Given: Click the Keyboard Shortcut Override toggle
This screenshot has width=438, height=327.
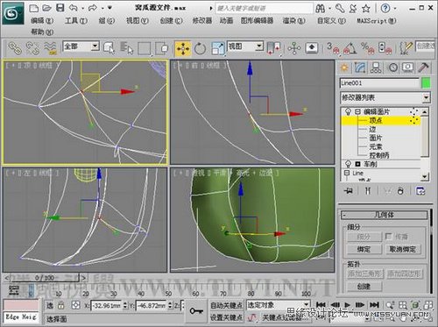Looking at the screenshot, I should pos(312,47).
